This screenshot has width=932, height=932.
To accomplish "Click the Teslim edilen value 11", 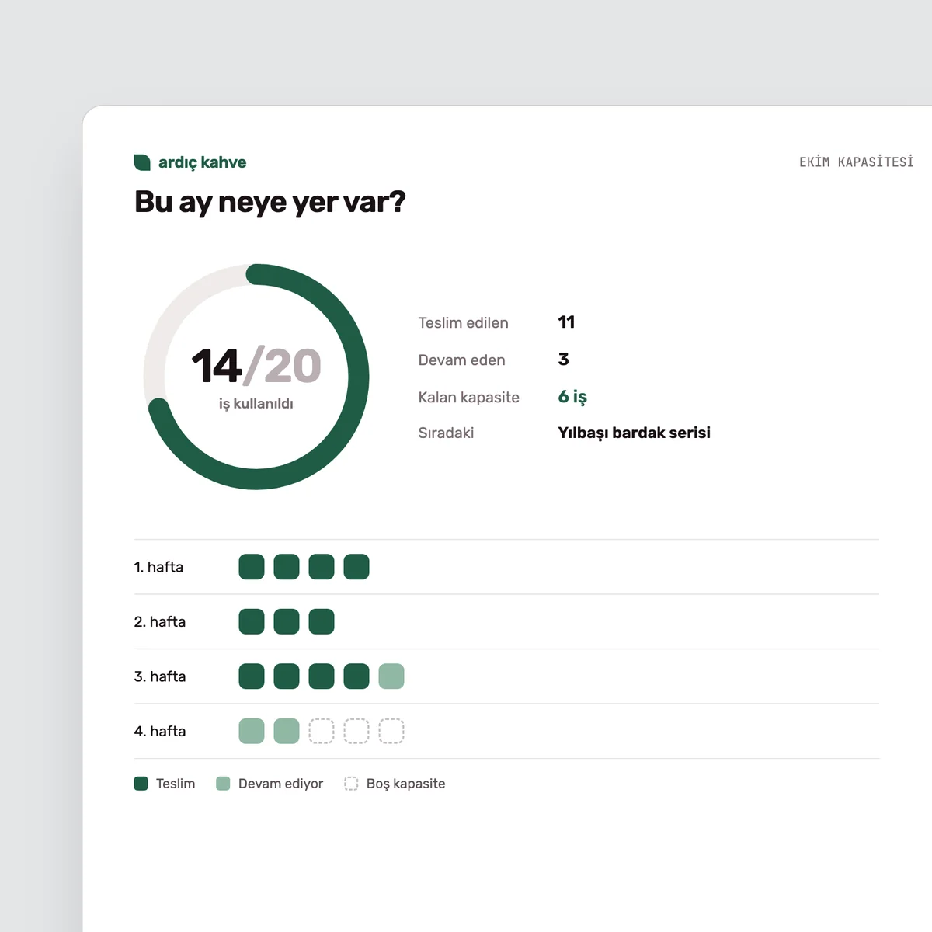I will pos(566,322).
